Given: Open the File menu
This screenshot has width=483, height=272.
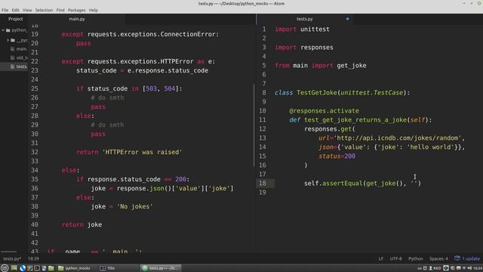Looking at the screenshot, I should point(5,10).
